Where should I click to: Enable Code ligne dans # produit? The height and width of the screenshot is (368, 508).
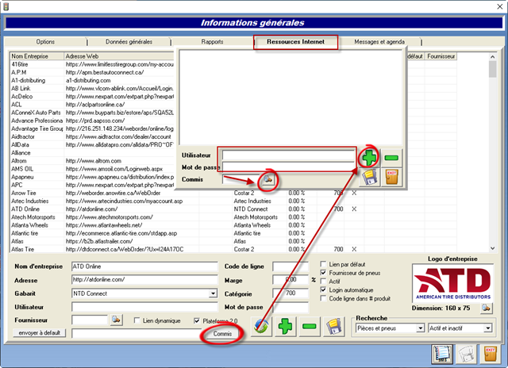[323, 298]
